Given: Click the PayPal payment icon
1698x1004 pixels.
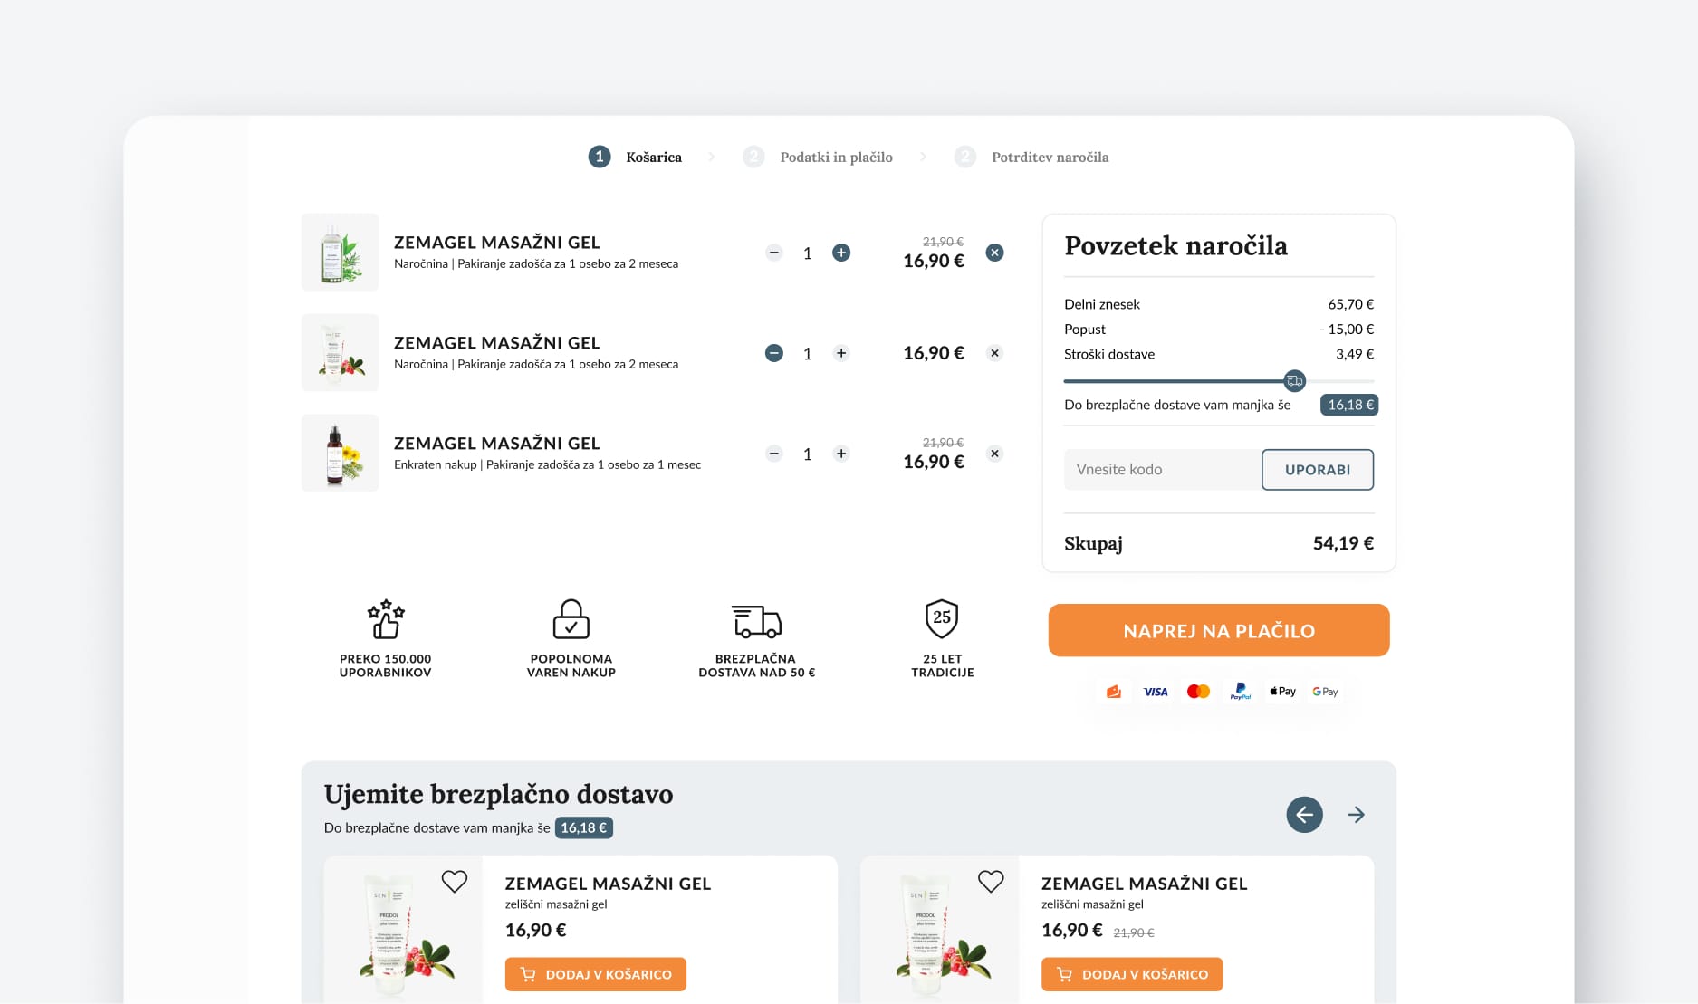Looking at the screenshot, I should pyautogui.click(x=1240, y=692).
